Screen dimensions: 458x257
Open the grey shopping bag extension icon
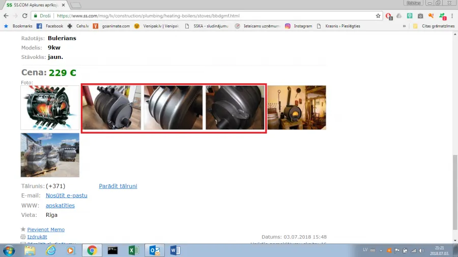tap(420, 16)
